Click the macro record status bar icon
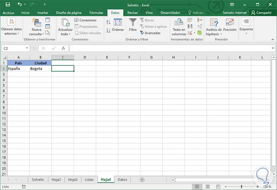 tap(24, 187)
